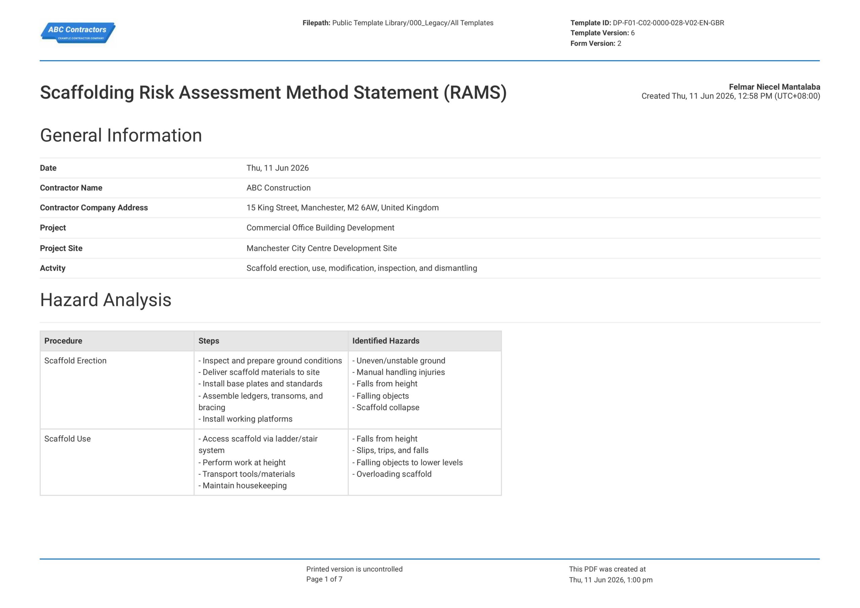Click the ABC Contractors logo
The image size is (860, 608).
pyautogui.click(x=78, y=33)
